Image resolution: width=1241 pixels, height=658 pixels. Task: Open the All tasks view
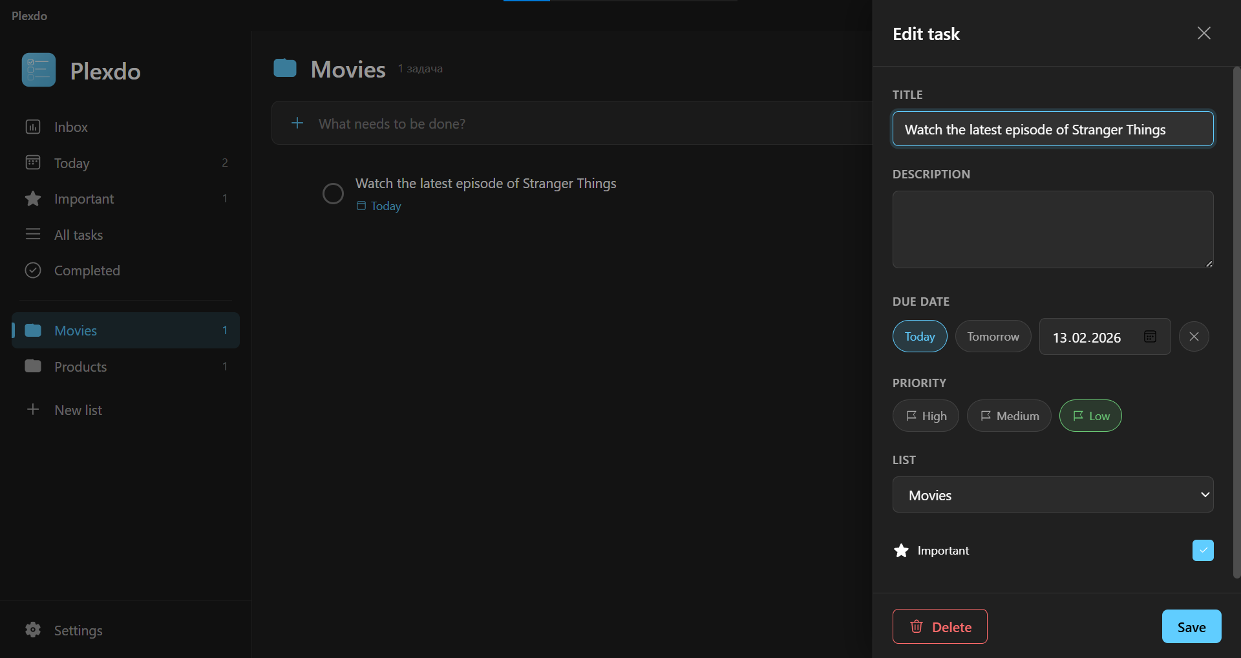coord(34,235)
